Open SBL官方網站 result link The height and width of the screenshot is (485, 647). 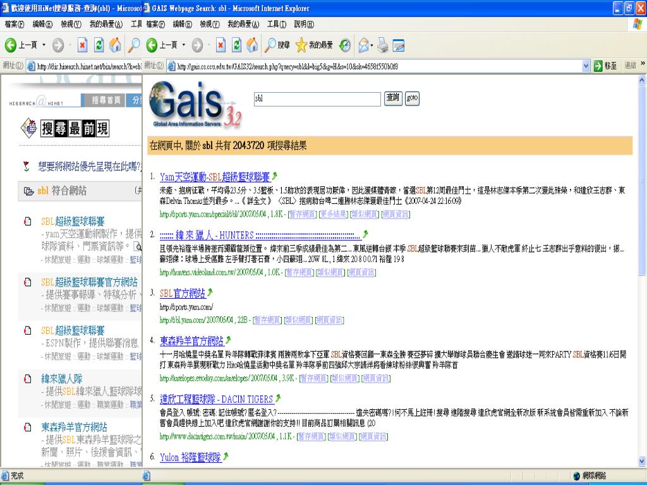point(183,293)
